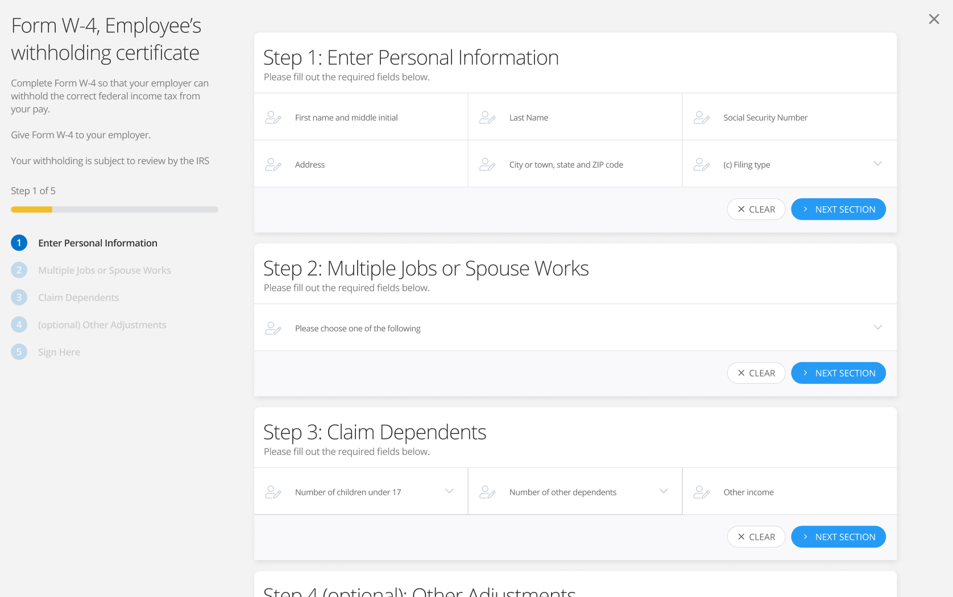953x597 pixels.
Task: Click Clear in the Claim Dependents section
Action: 756,536
